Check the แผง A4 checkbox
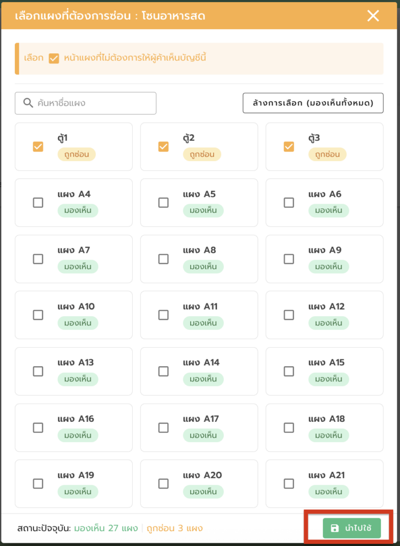Image resolution: width=400 pixels, height=546 pixels. point(38,203)
